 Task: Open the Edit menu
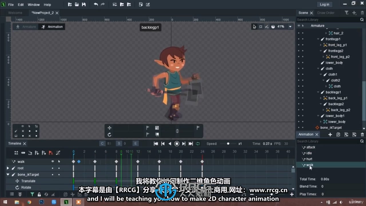(21, 5)
